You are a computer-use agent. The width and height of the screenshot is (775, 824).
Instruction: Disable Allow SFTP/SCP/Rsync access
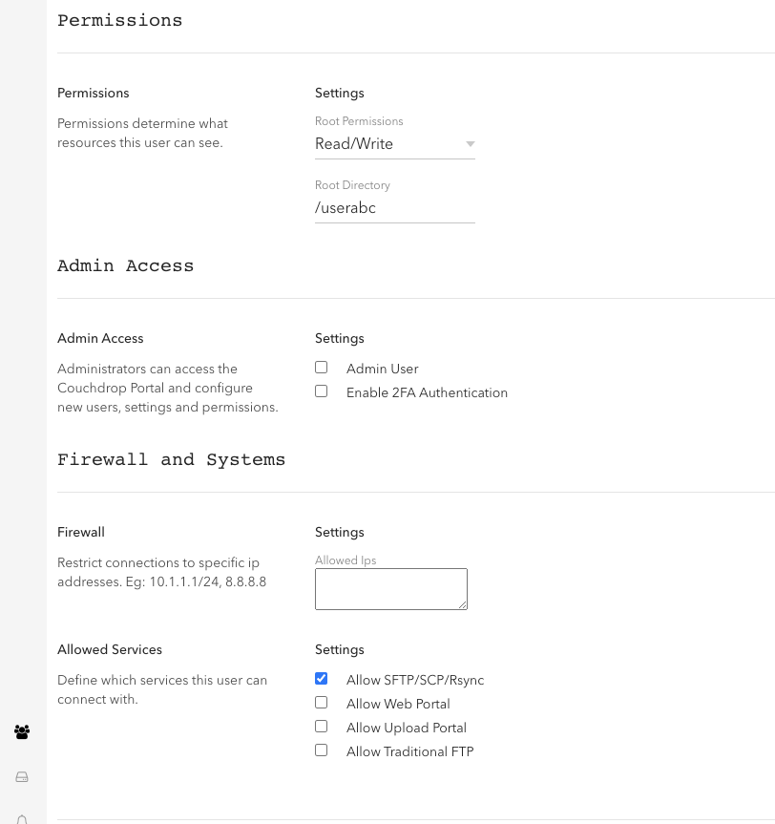(x=321, y=678)
